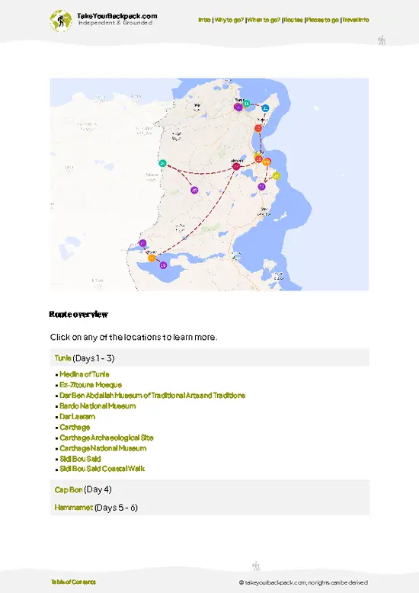Click the TakeYourBackpack.com site title
Viewport: 419px width, 593px height.
[117, 16]
